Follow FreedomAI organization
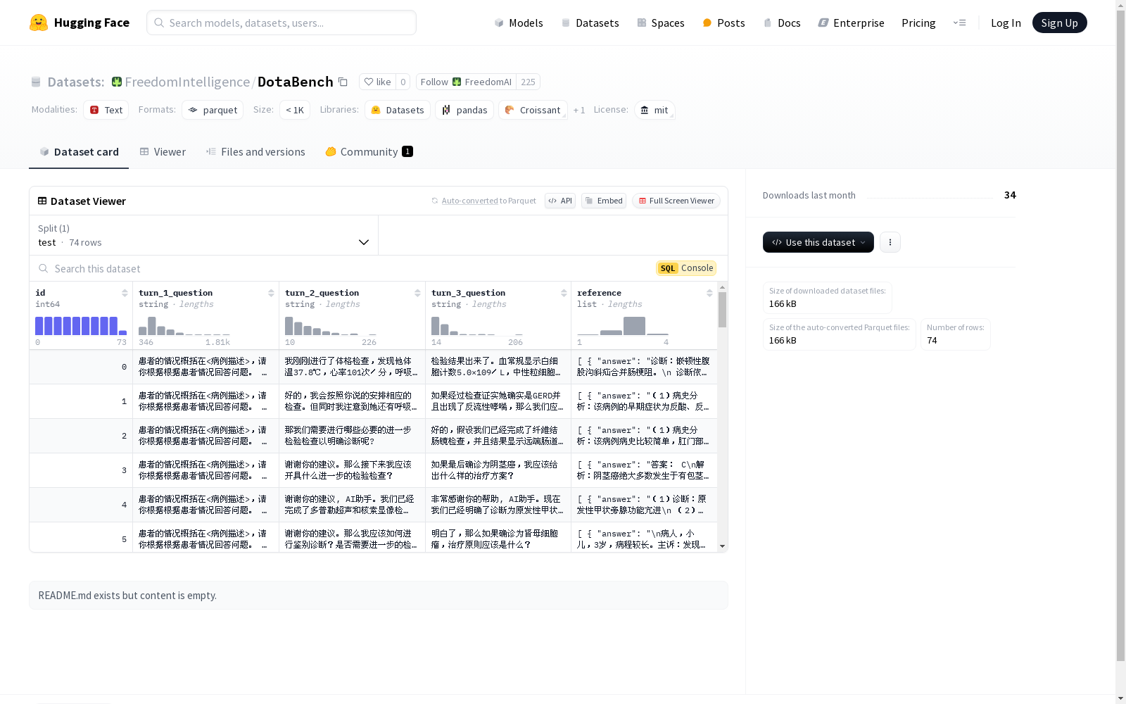Image resolution: width=1126 pixels, height=704 pixels. pyautogui.click(x=466, y=82)
